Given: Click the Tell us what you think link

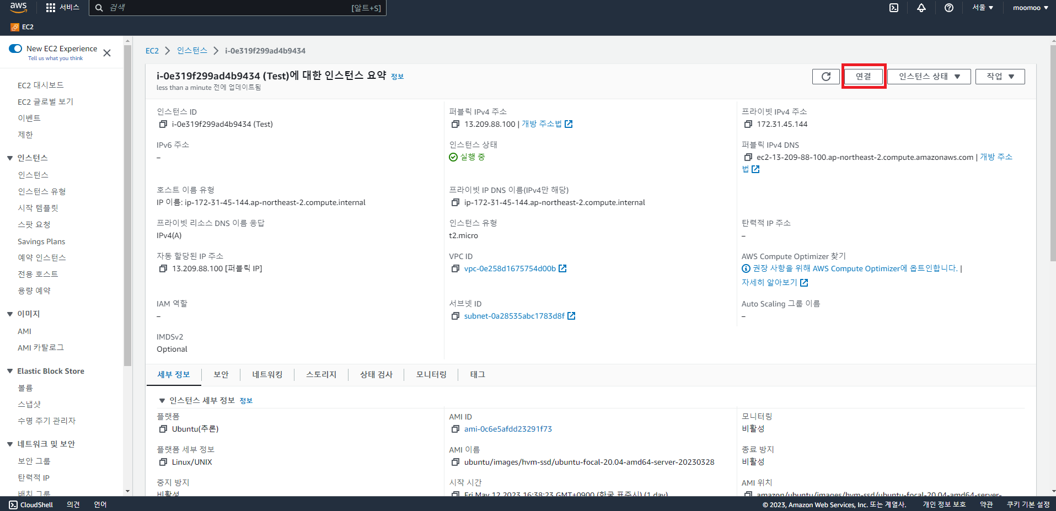Looking at the screenshot, I should pyautogui.click(x=55, y=58).
